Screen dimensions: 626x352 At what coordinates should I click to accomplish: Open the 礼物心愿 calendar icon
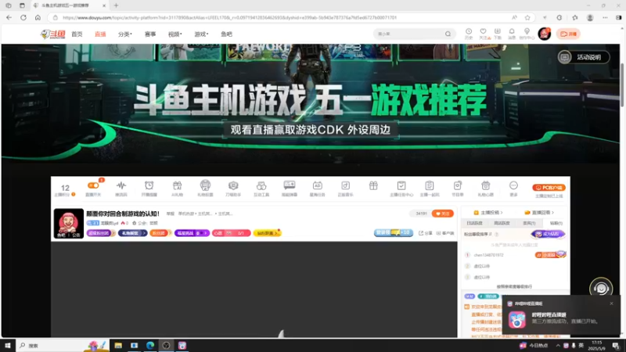click(x=485, y=185)
